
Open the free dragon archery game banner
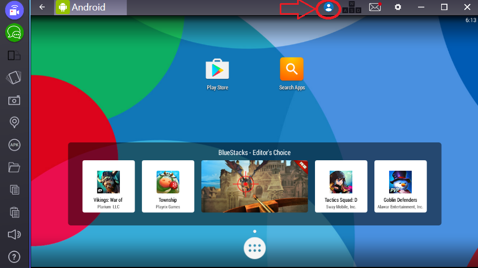255,187
